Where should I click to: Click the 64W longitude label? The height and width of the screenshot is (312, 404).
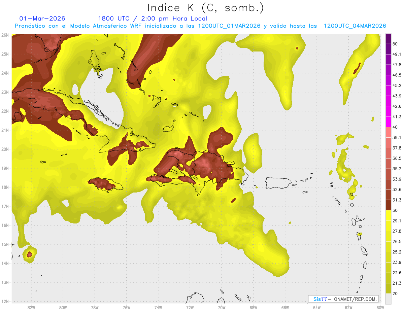[x=317, y=307]
